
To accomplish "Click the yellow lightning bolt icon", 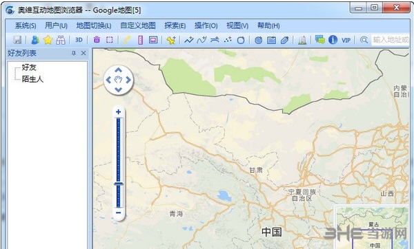I will pos(127,40).
